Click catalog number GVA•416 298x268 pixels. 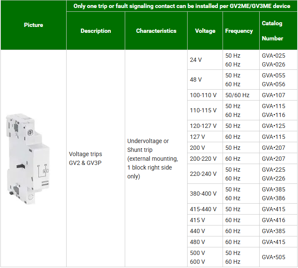pyautogui.click(x=273, y=220)
